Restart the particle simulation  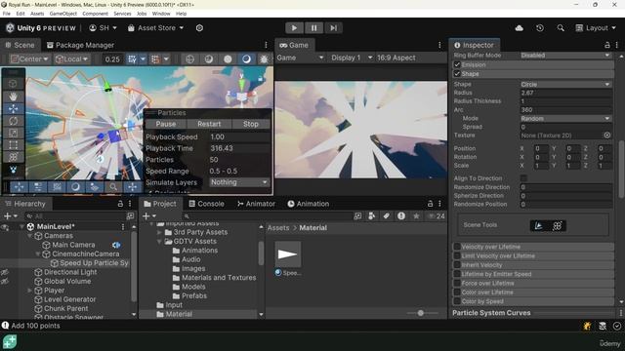209,124
